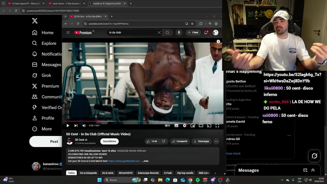Open Spotify from Windows taskbar

tap(198, 180)
